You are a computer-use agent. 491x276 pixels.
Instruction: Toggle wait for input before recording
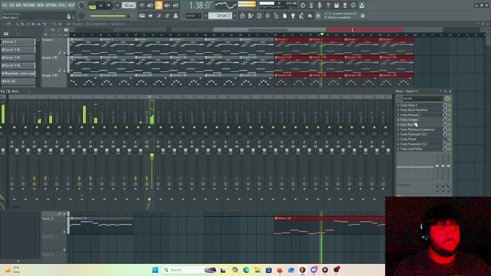coord(150,5)
